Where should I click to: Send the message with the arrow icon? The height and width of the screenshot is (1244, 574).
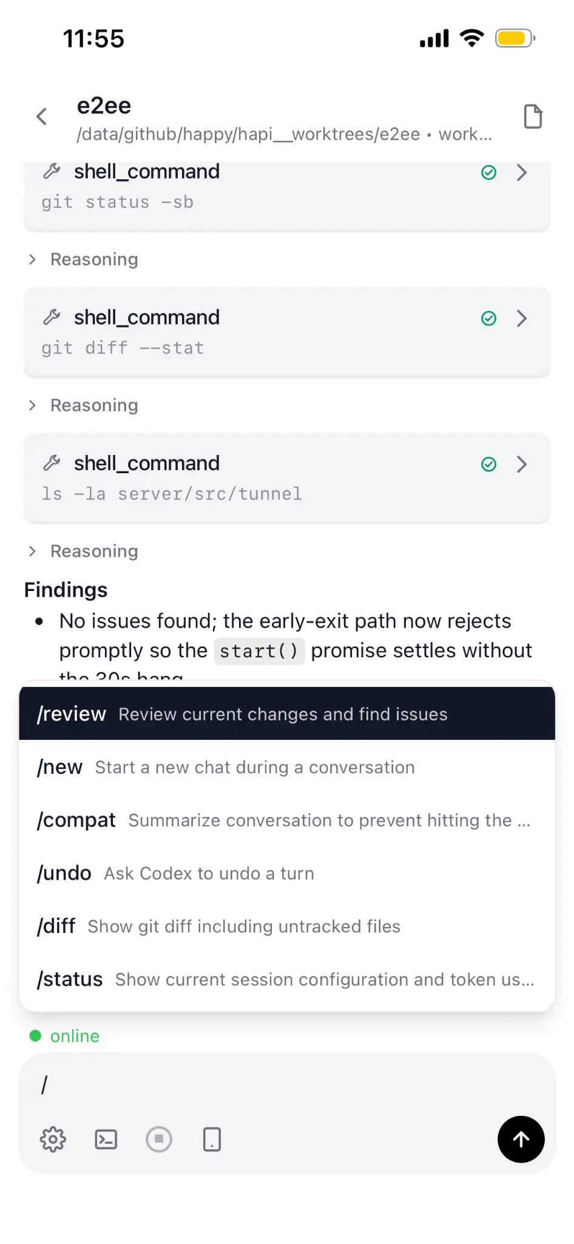click(x=521, y=1140)
